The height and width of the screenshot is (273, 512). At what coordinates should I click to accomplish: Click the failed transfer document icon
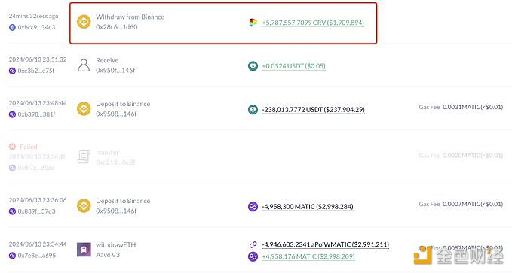(x=84, y=157)
